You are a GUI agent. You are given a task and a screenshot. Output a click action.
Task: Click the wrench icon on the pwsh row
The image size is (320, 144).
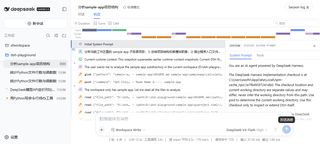81,82
